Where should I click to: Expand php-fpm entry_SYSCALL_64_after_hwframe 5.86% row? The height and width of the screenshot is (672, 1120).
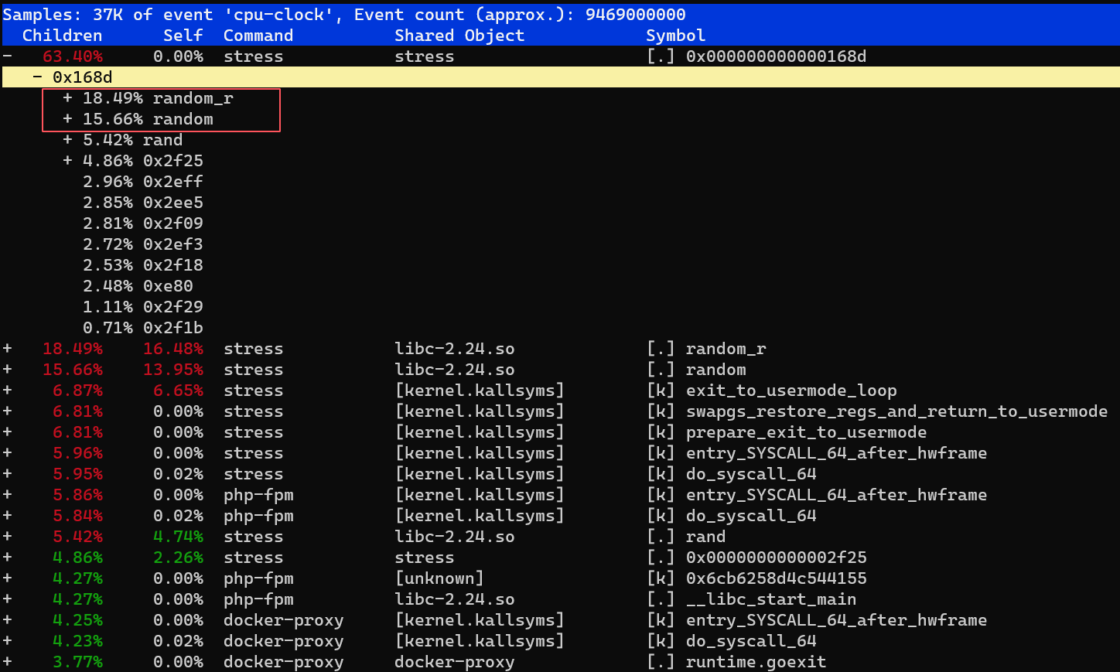tap(7, 495)
